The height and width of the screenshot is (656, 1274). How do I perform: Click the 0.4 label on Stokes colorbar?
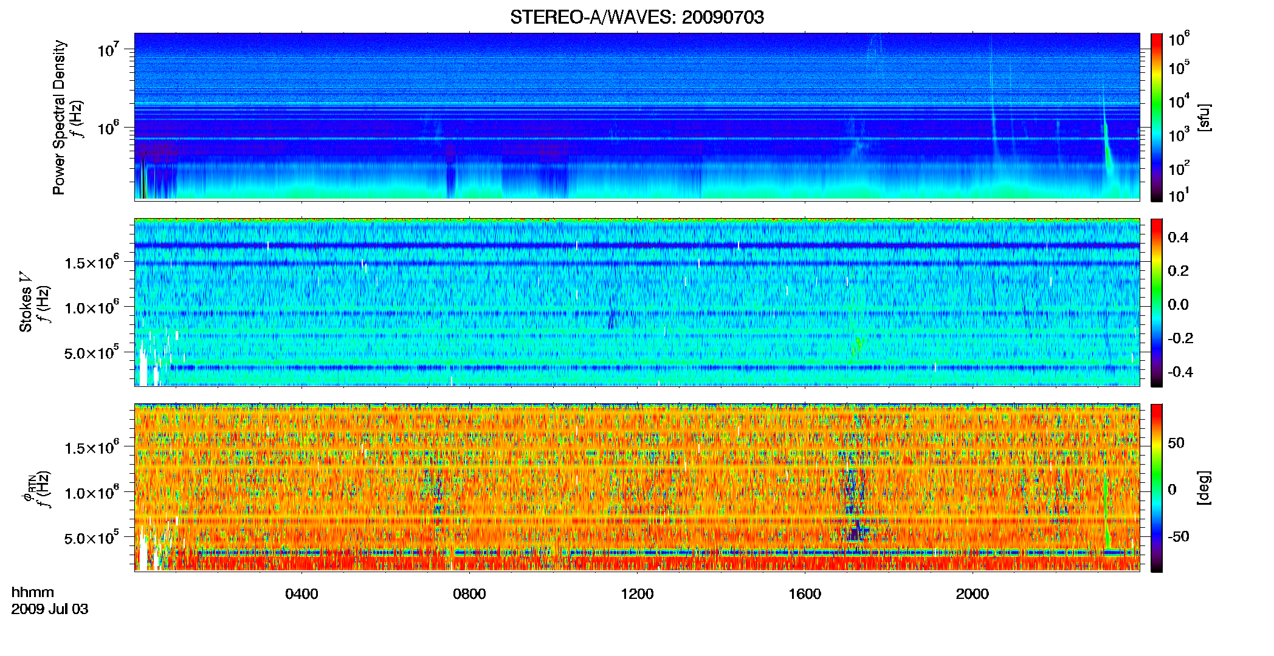click(x=1178, y=237)
